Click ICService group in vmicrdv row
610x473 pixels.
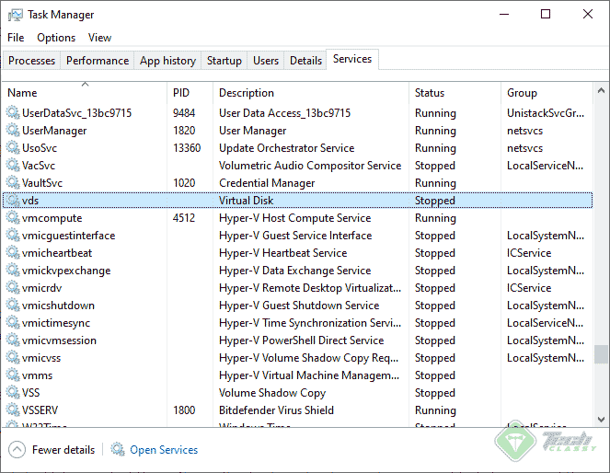pos(529,288)
